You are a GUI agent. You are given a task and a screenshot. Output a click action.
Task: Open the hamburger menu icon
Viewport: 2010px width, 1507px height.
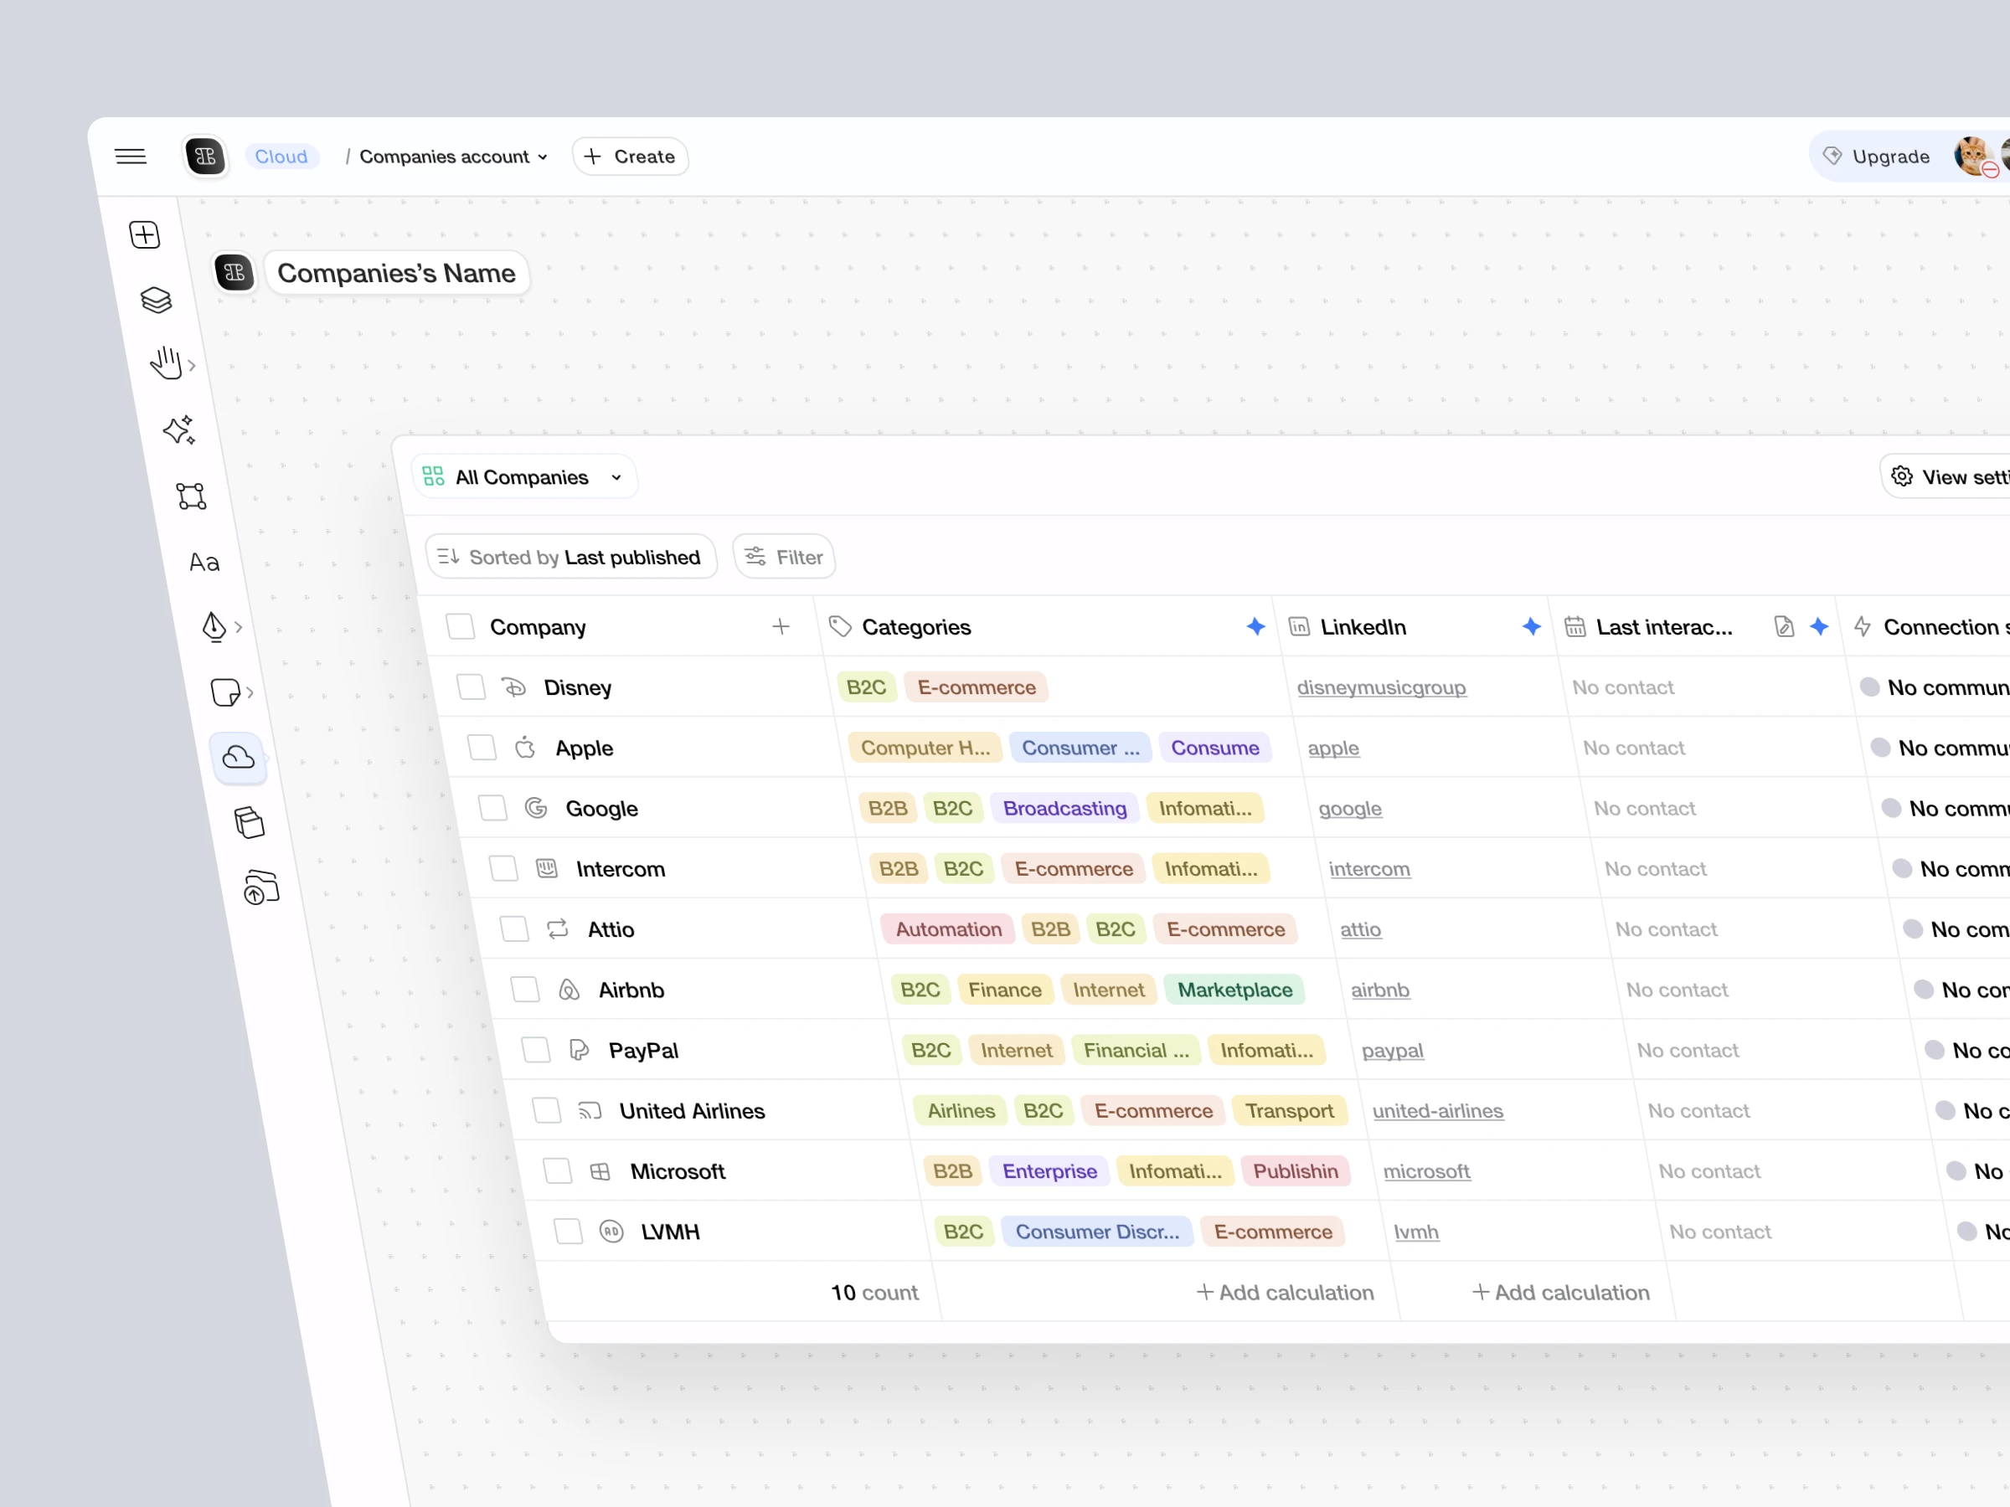(x=131, y=157)
